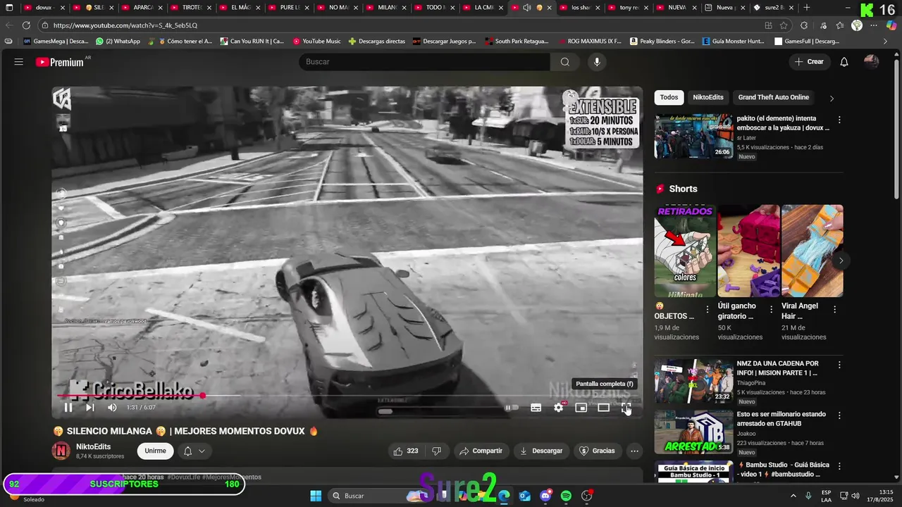This screenshot has width=902, height=507.
Task: Open YouTube notifications bell
Action: (x=844, y=62)
